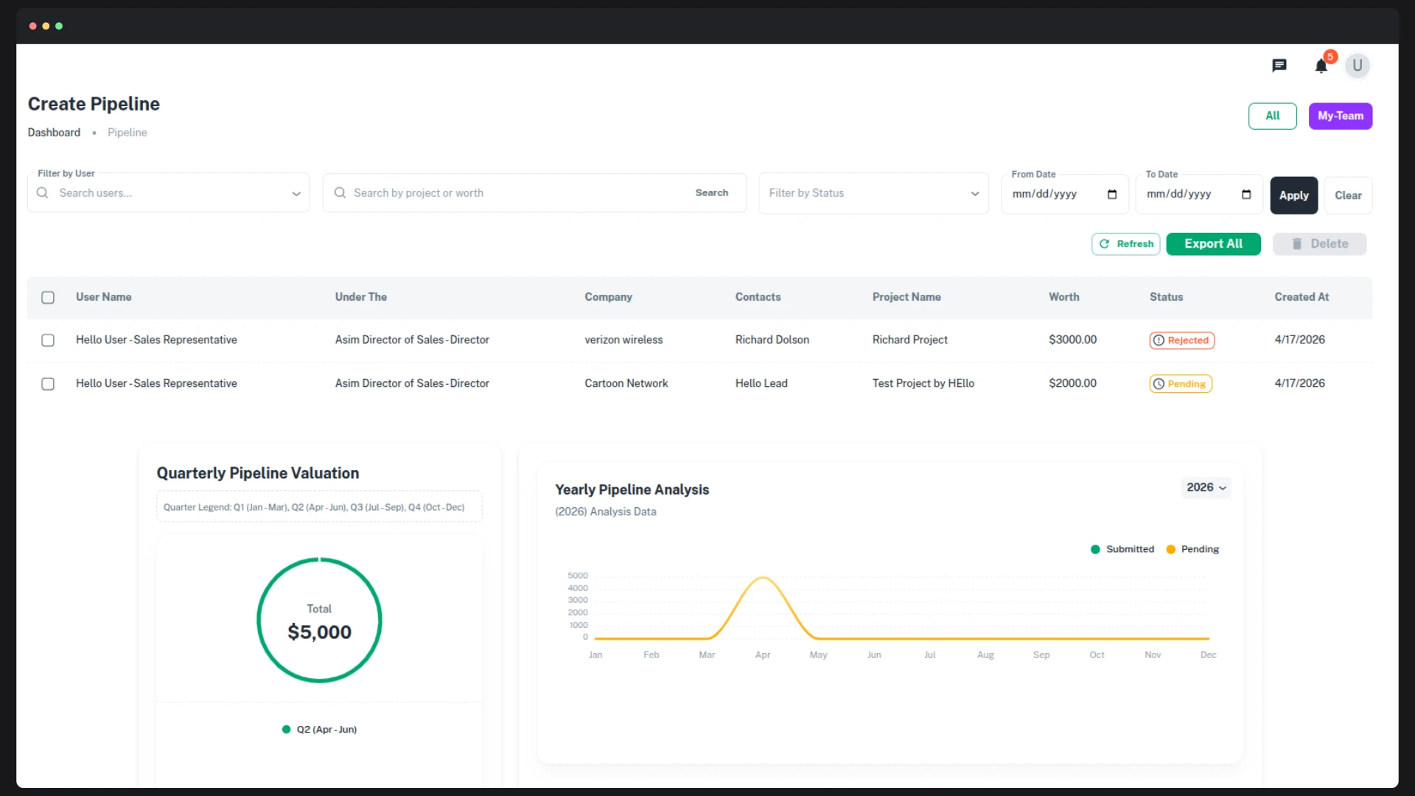Focus the To Date input field
The width and height of the screenshot is (1415, 796).
(x=1198, y=195)
